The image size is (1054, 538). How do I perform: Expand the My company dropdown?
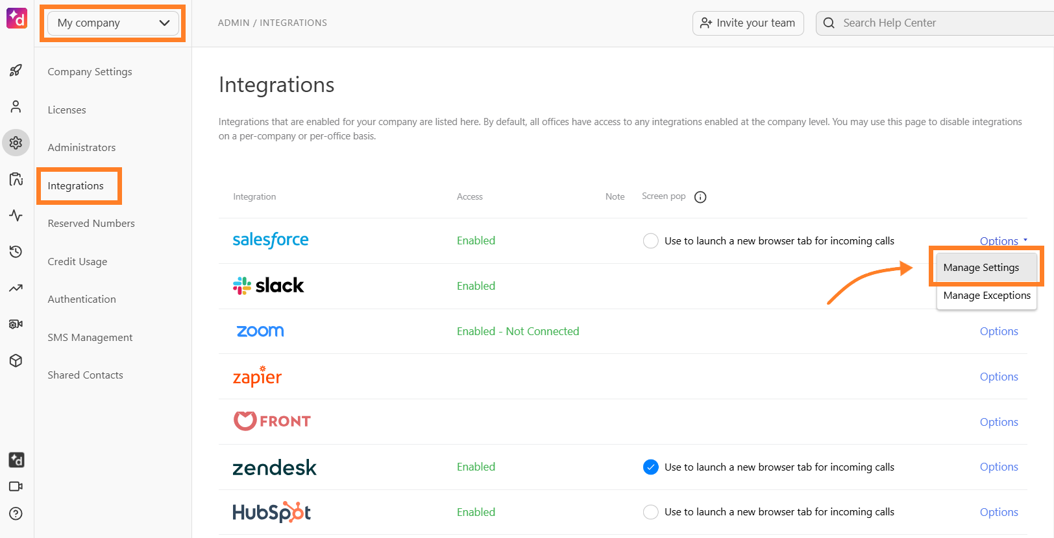click(113, 23)
